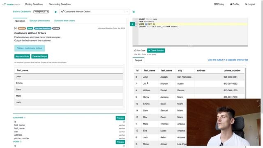Click 'William' in the output table
263x148 pixels.
(x=147, y=90)
